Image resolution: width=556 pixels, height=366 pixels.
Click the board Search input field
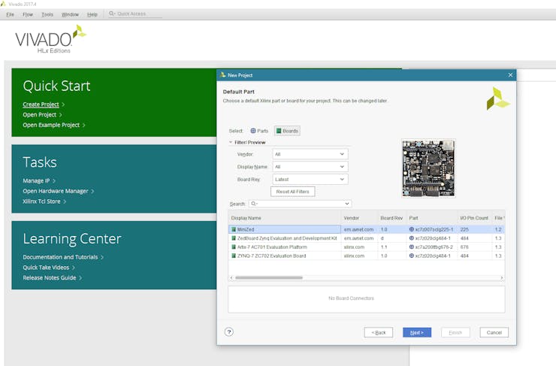[300, 204]
